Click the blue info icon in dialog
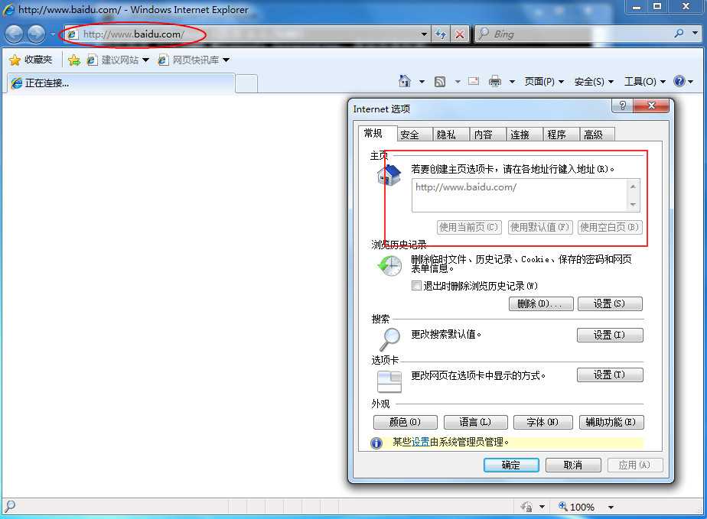Viewport: 707px width, 519px height. tap(376, 443)
